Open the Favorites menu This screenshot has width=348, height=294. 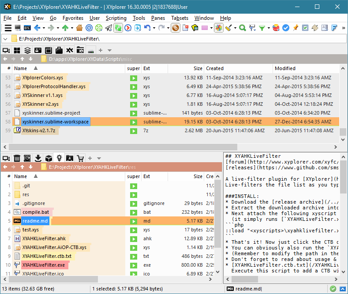pyautogui.click(x=73, y=18)
